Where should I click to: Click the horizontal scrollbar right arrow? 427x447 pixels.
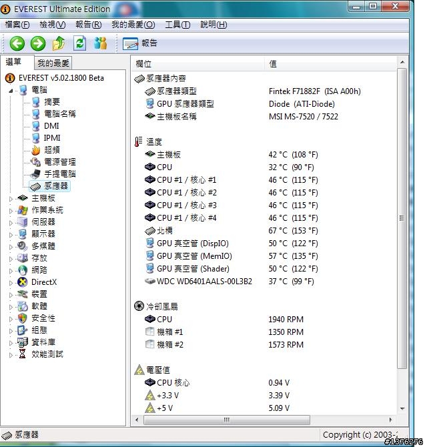[x=390, y=420]
